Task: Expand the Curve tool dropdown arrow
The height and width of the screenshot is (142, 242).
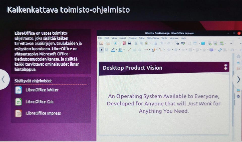Action: (157, 50)
